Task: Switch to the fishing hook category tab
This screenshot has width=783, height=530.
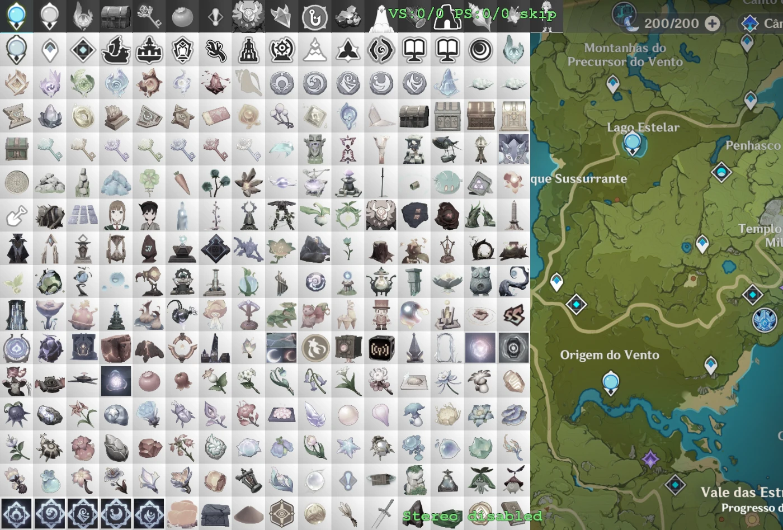Action: coord(314,17)
